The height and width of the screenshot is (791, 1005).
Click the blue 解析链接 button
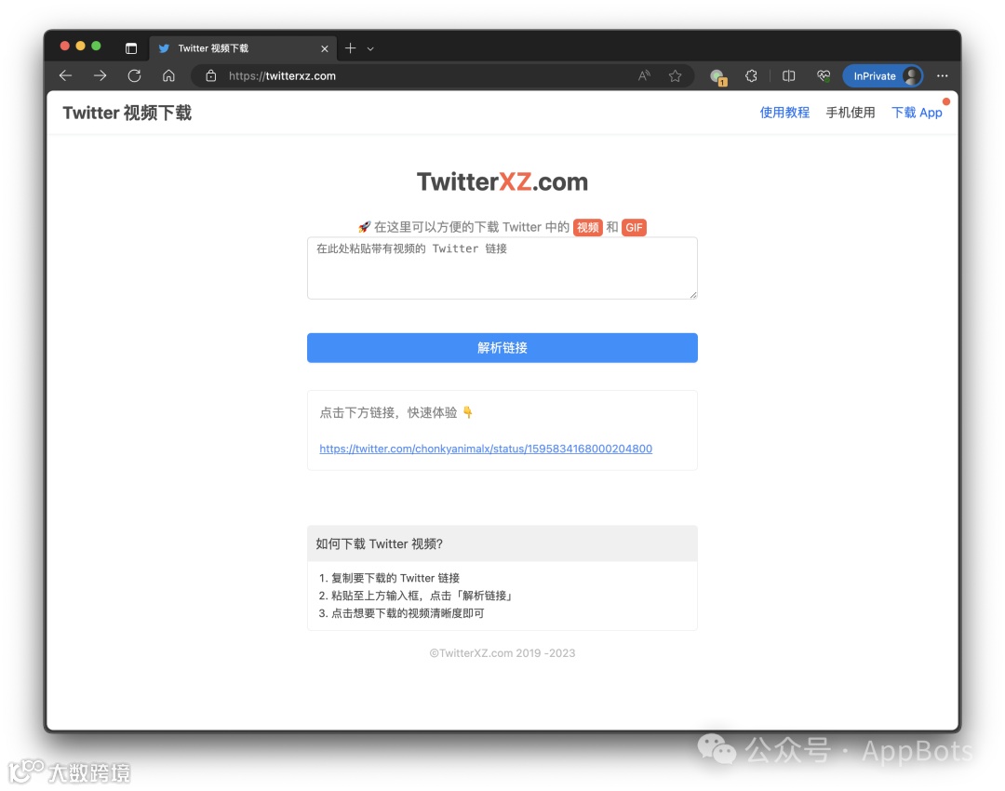pyautogui.click(x=502, y=347)
